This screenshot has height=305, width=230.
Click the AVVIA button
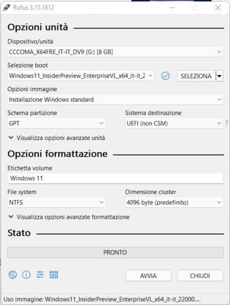click(x=148, y=275)
